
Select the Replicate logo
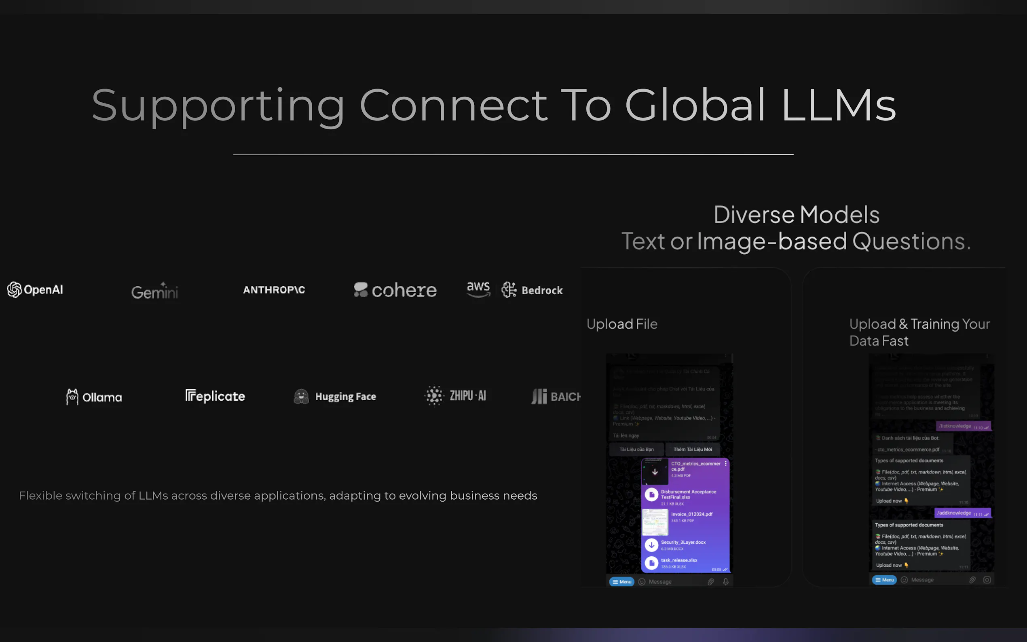[x=215, y=396]
